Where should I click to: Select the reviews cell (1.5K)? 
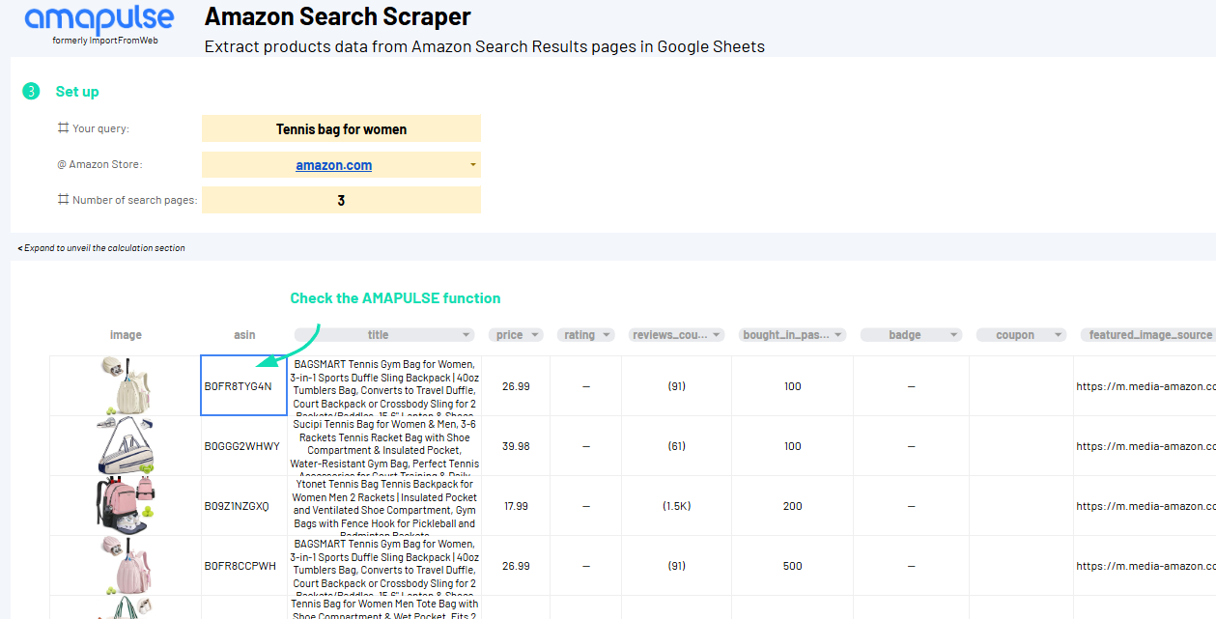676,506
